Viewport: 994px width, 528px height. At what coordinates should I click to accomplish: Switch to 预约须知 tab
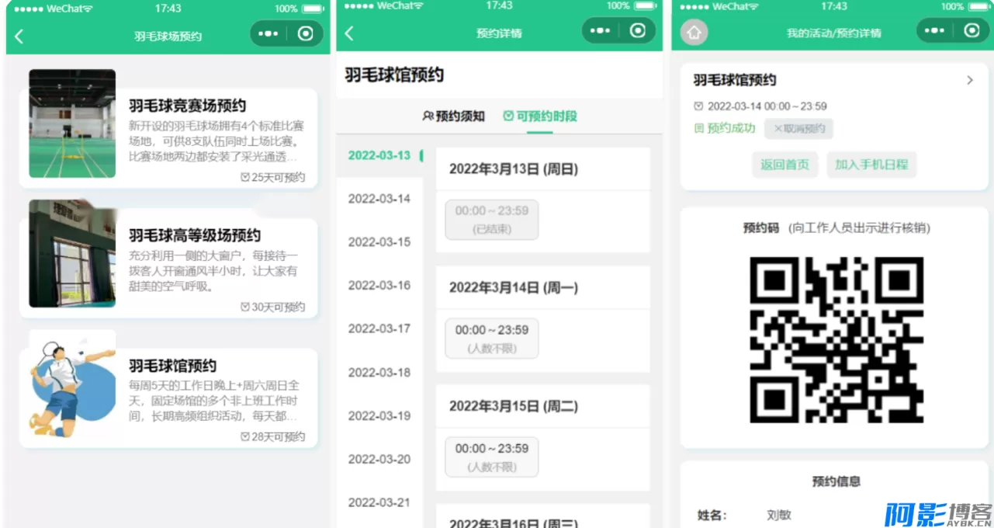tap(453, 116)
